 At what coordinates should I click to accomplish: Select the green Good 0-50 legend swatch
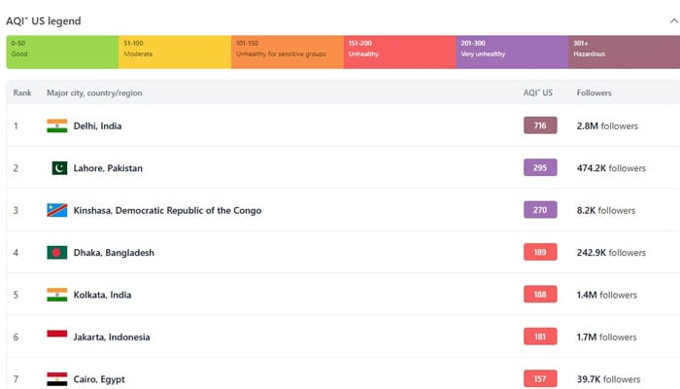pyautogui.click(x=62, y=53)
